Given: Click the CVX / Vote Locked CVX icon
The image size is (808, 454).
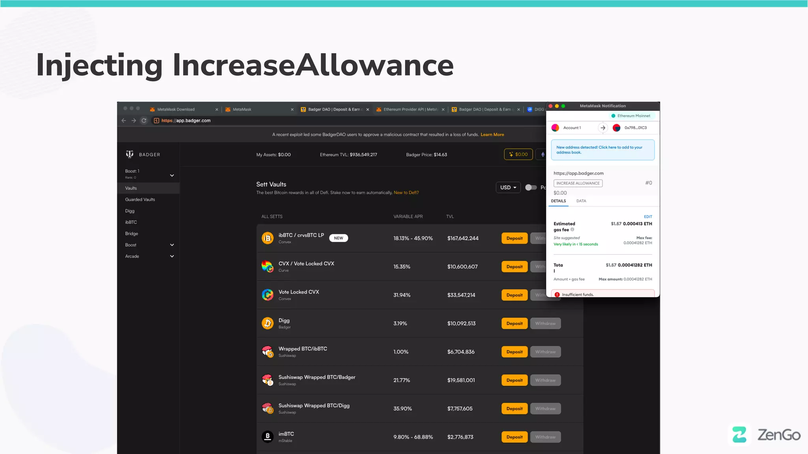Looking at the screenshot, I should pos(267,266).
